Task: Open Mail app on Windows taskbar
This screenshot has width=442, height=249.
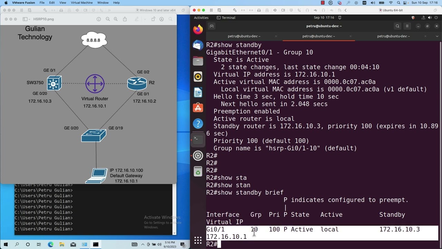Action: tap(73, 245)
